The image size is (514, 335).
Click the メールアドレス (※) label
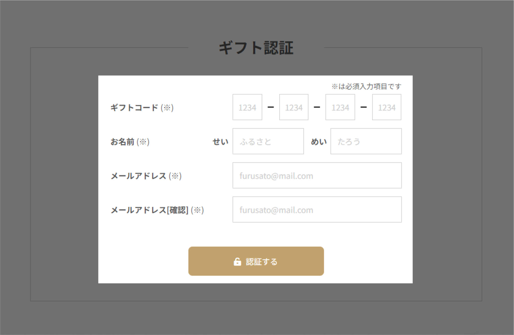tap(146, 176)
